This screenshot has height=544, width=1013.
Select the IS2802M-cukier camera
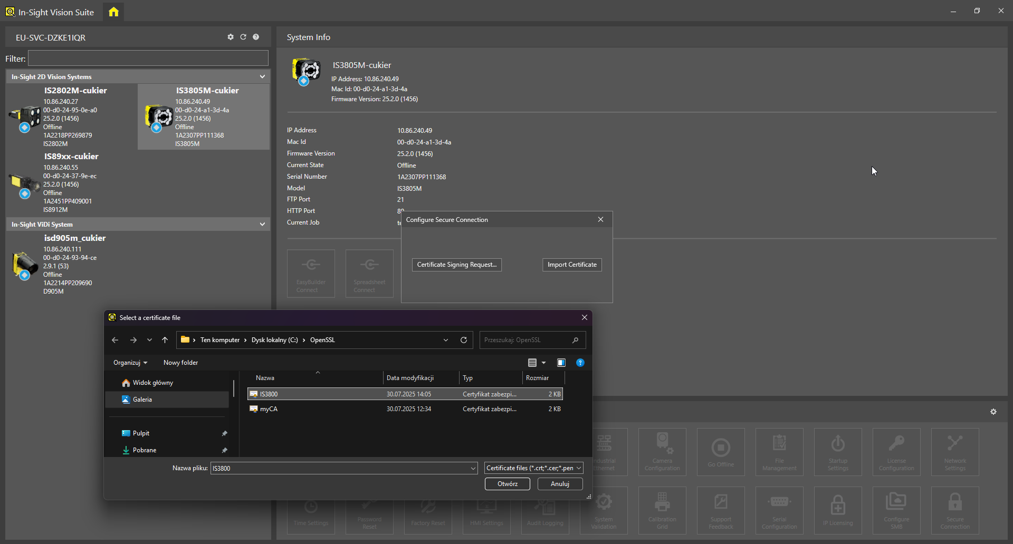pos(72,116)
